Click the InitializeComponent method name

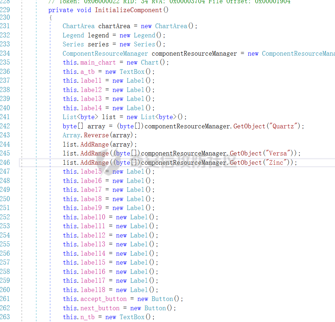[x=129, y=10]
